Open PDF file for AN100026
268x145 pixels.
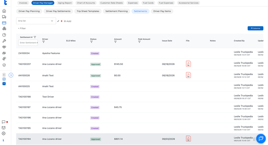[x=188, y=75]
